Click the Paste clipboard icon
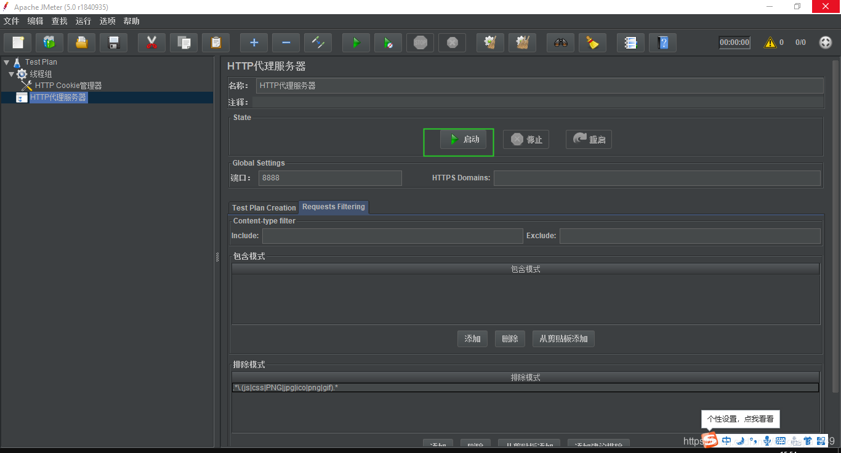The image size is (841, 453). [216, 42]
